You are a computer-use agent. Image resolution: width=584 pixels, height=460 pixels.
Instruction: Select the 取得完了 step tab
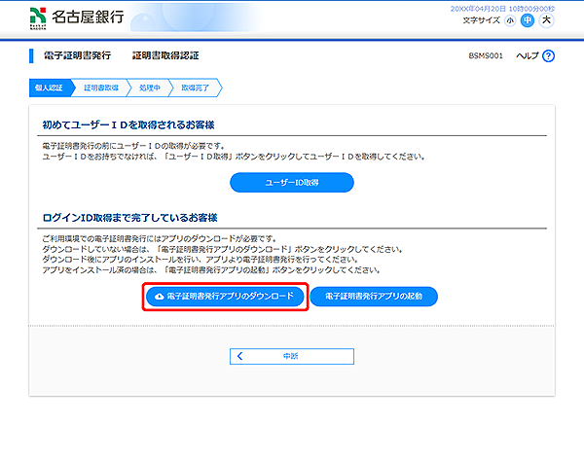pos(197,88)
